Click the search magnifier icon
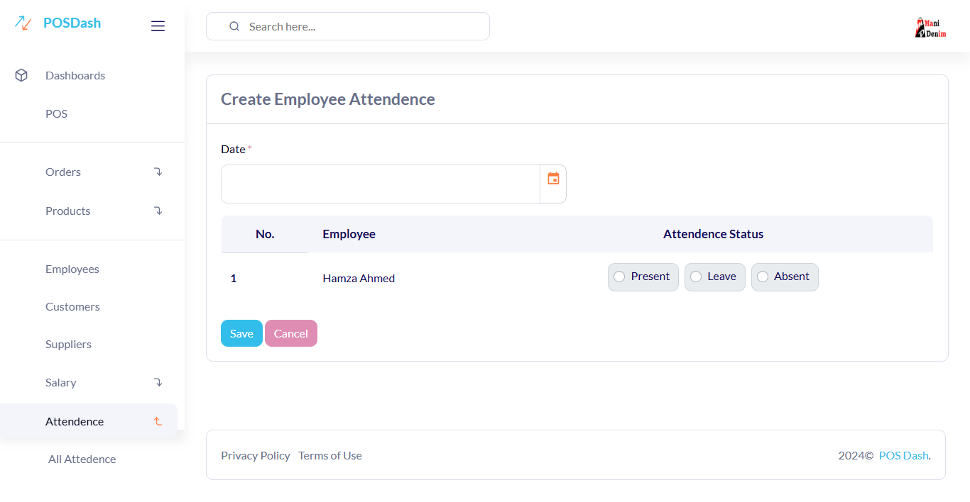This screenshot has height=502, width=970. (x=234, y=26)
